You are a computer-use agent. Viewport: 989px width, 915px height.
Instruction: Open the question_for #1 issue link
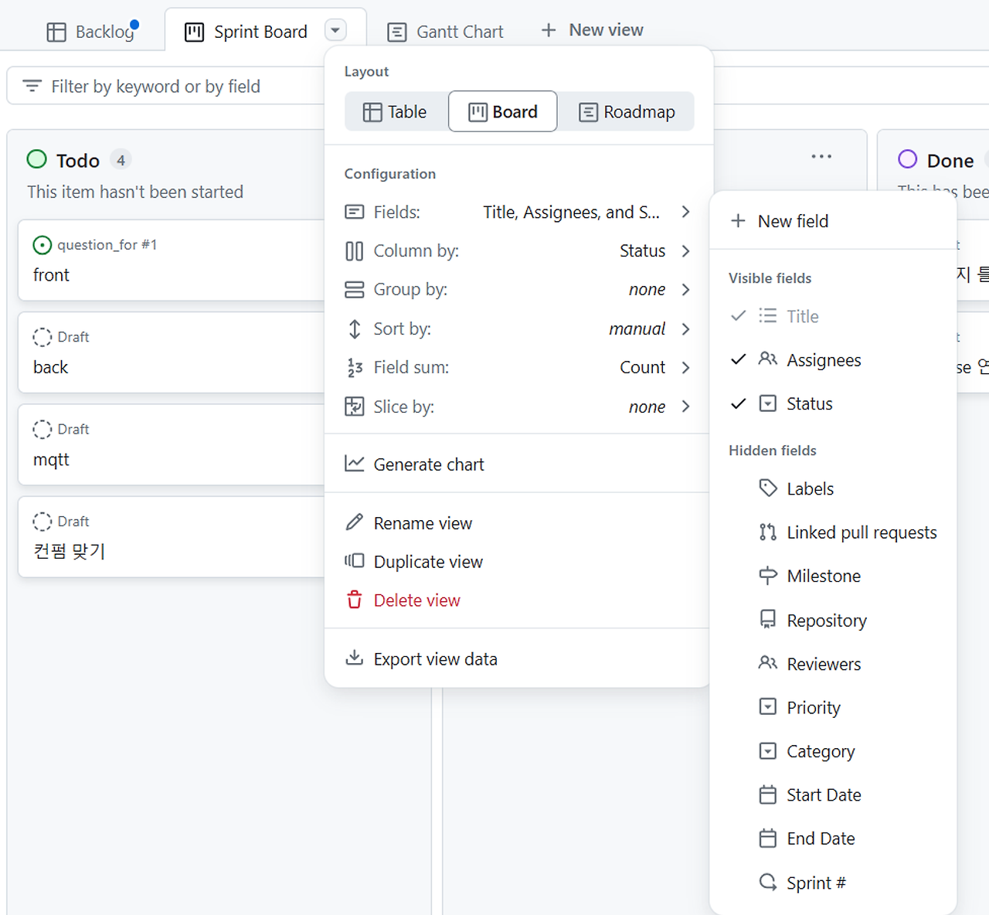(x=107, y=245)
